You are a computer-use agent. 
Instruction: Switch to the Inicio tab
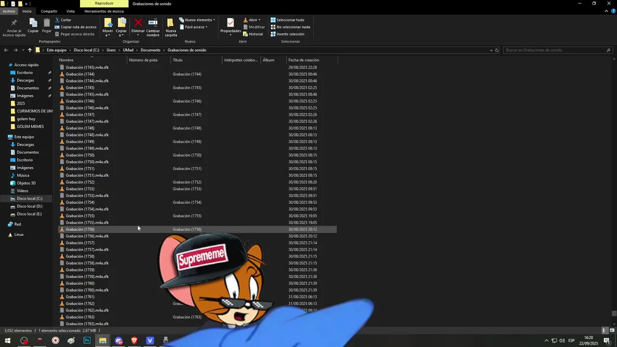(27, 11)
